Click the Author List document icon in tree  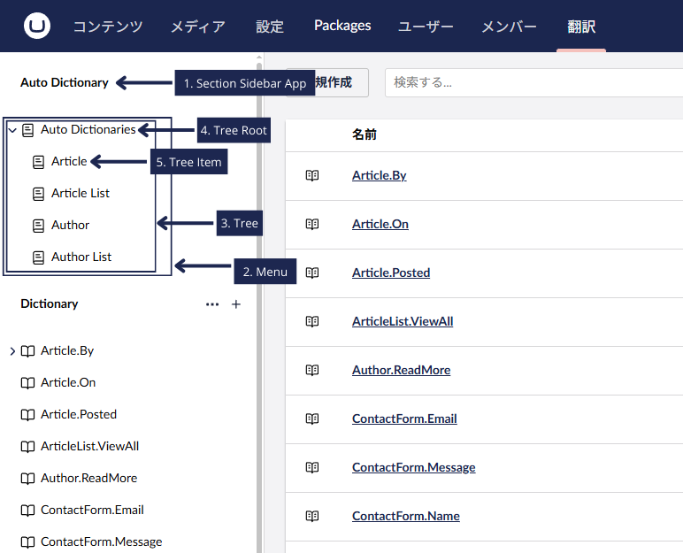[x=38, y=257]
